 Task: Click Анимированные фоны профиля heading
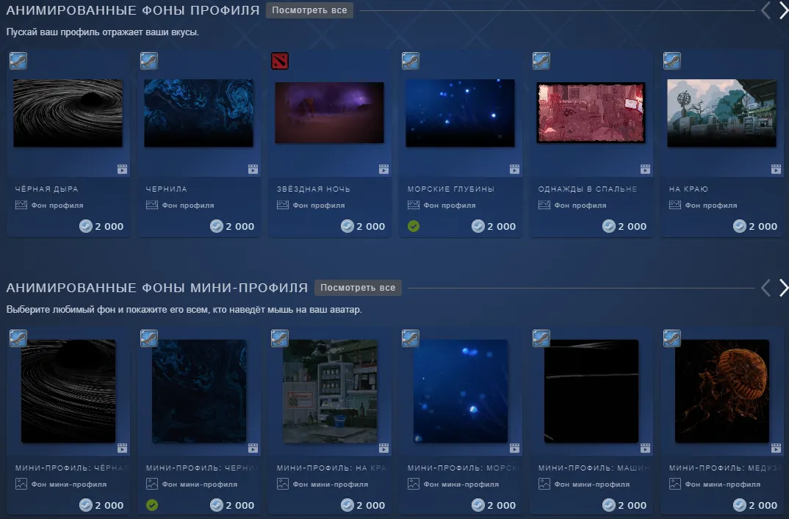click(133, 10)
